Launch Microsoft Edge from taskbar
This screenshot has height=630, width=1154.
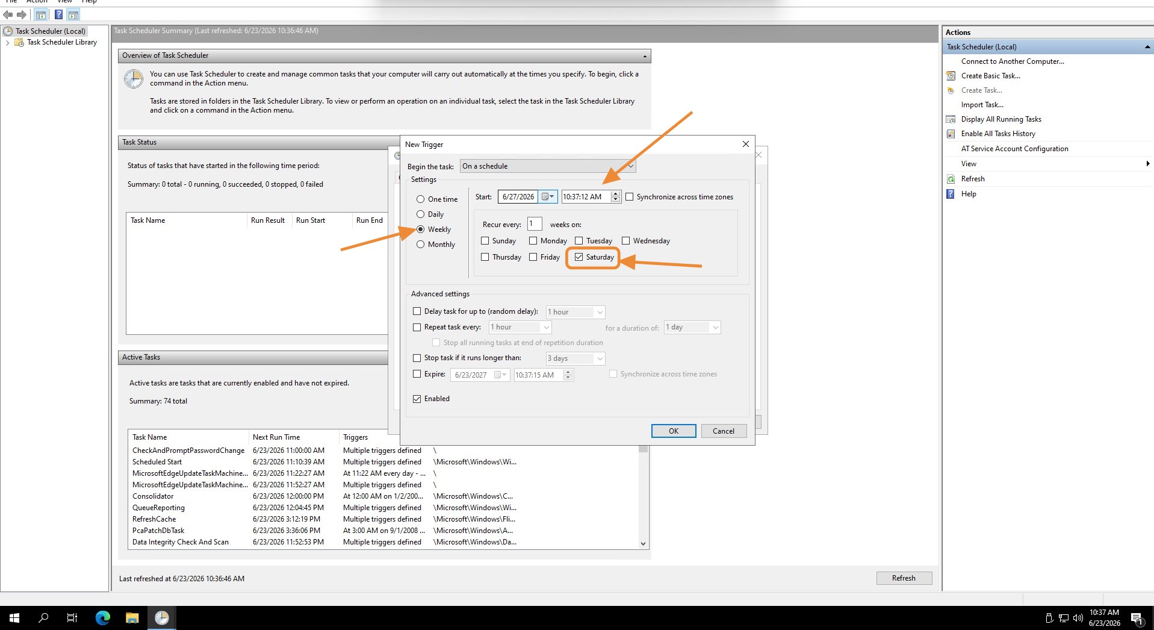tap(103, 618)
